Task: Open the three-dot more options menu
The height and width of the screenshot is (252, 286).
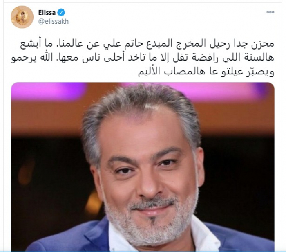Action: click(270, 12)
